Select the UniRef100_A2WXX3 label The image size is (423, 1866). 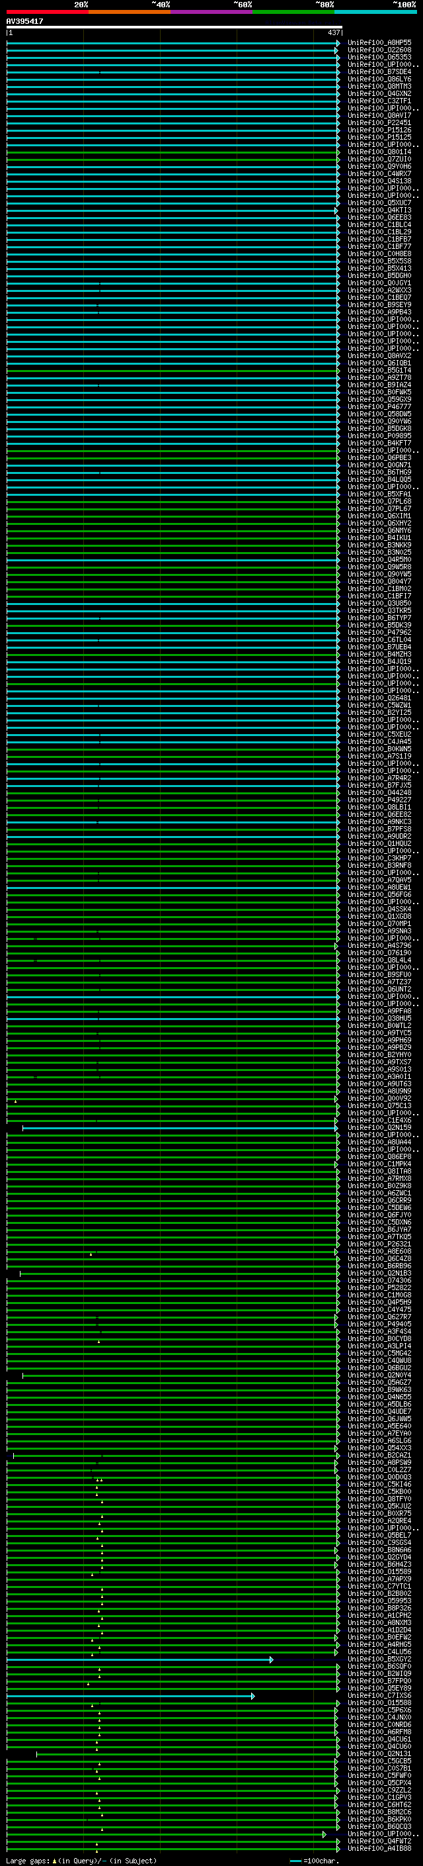[x=379, y=291]
